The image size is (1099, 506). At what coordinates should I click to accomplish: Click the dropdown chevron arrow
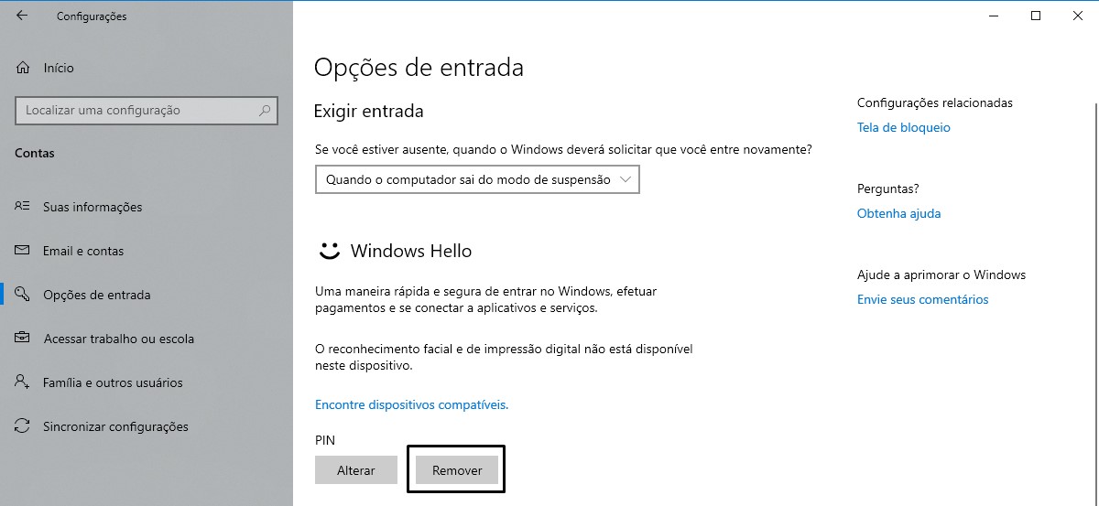pos(626,179)
